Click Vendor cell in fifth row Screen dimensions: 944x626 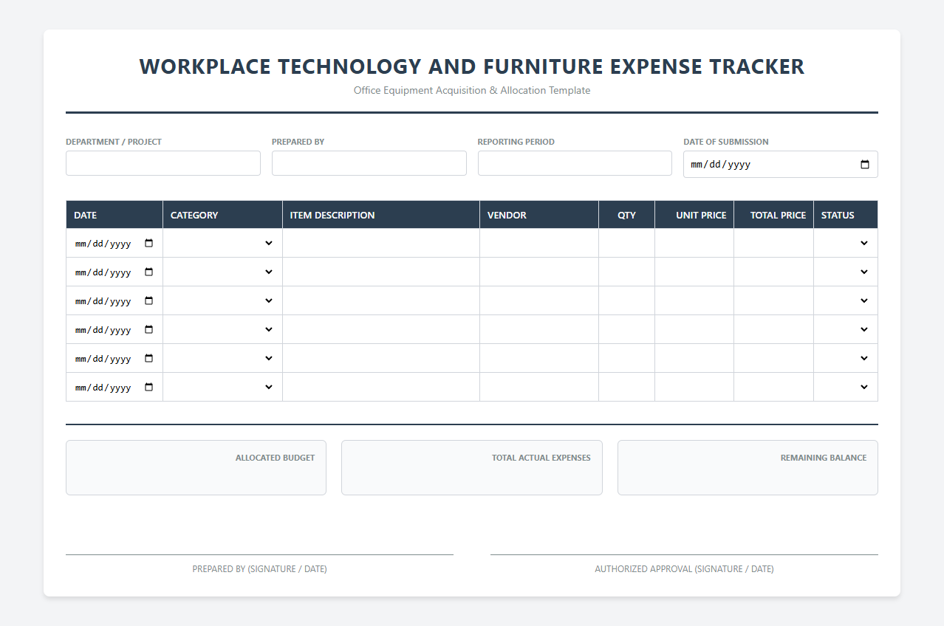[x=539, y=358]
